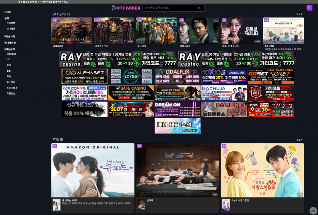Click 더보기 next to 실시간인기
The width and height of the screenshot is (318, 215).
[299, 14]
